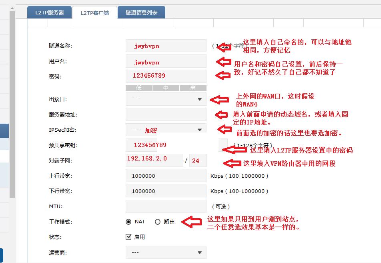The width and height of the screenshot is (381, 263).
Task: Click the 对端子网 field showing 192.168.2.0
Action: point(154,160)
